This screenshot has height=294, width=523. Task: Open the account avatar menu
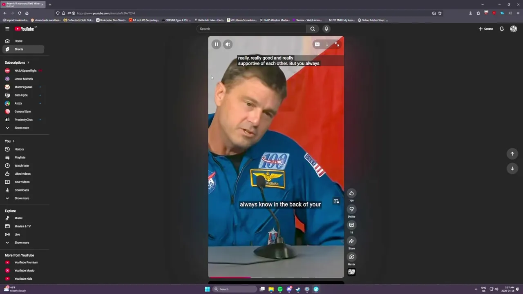pos(514,29)
